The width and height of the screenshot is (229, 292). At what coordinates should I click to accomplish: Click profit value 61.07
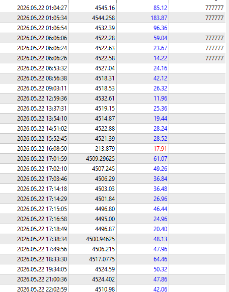(x=160, y=159)
